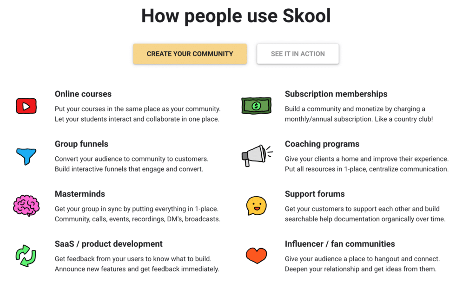Click the See It In Action button
476x295 pixels.
click(298, 54)
